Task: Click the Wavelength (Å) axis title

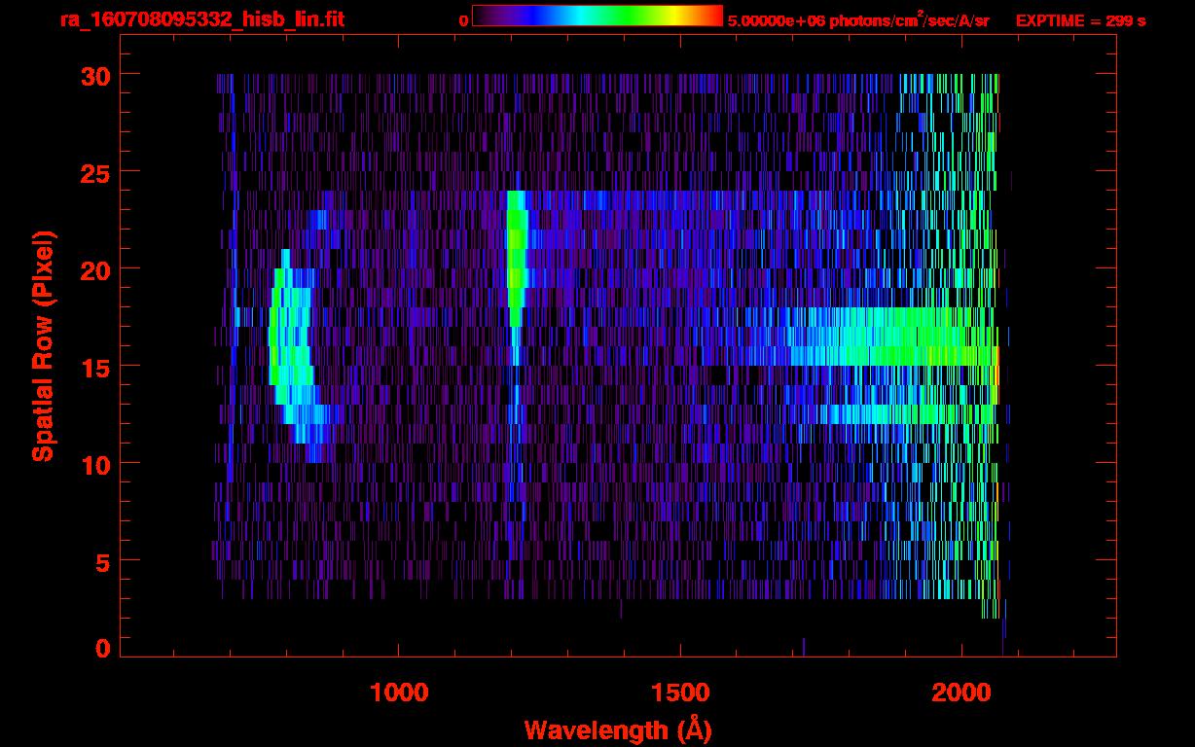Action: point(617,729)
